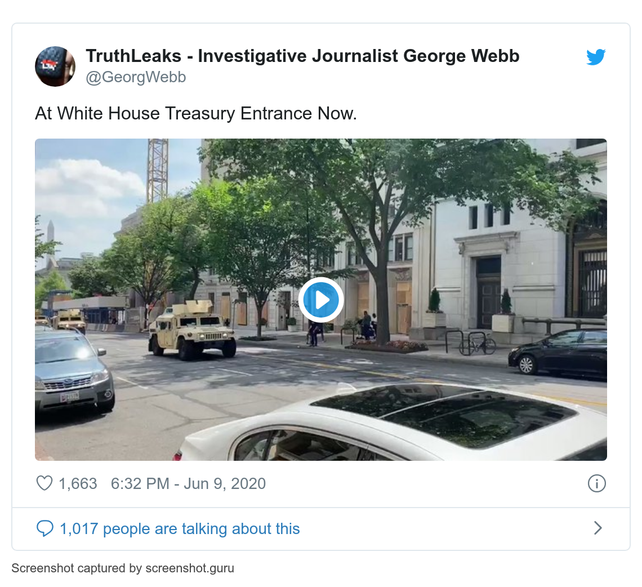Screen dimensions: 642x587
Task: Expand conversation with right chevron arrow
Action: click(598, 528)
